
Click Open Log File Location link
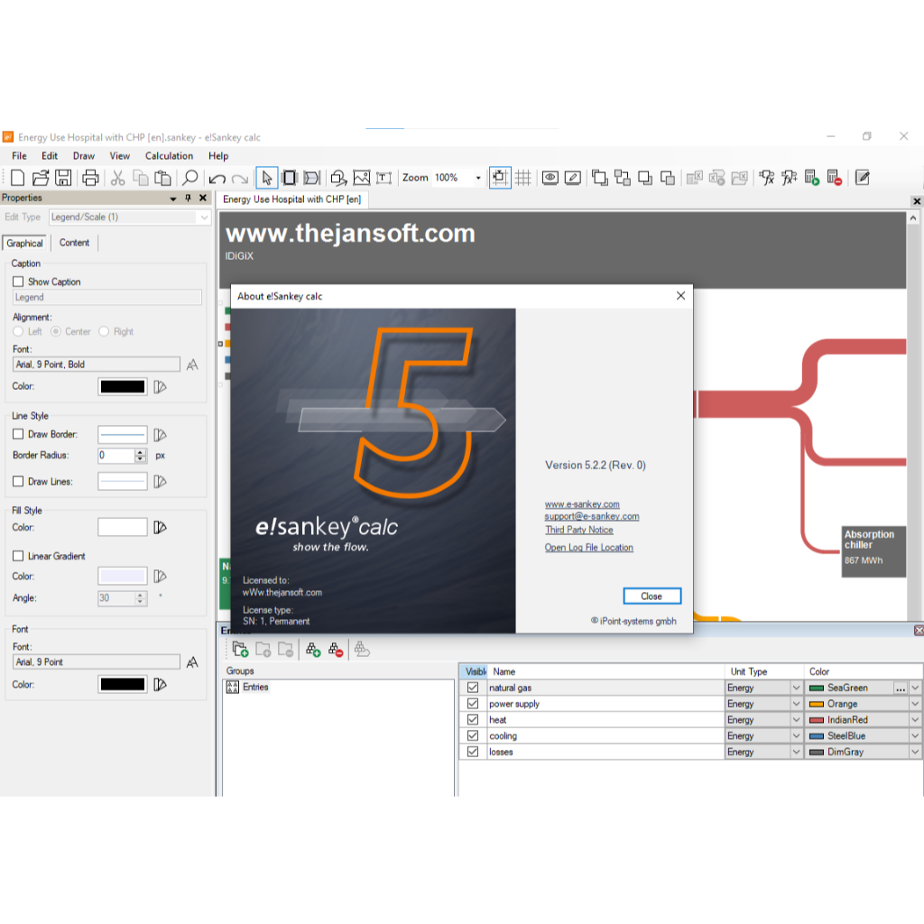(588, 547)
